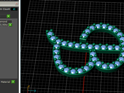This screenshot has height=93, width=124.
Task: Click the Gem Count label
Action: (5, 9)
